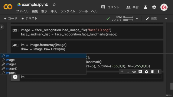Open more cell actions three-dot menu

pyautogui.click(x=158, y=72)
